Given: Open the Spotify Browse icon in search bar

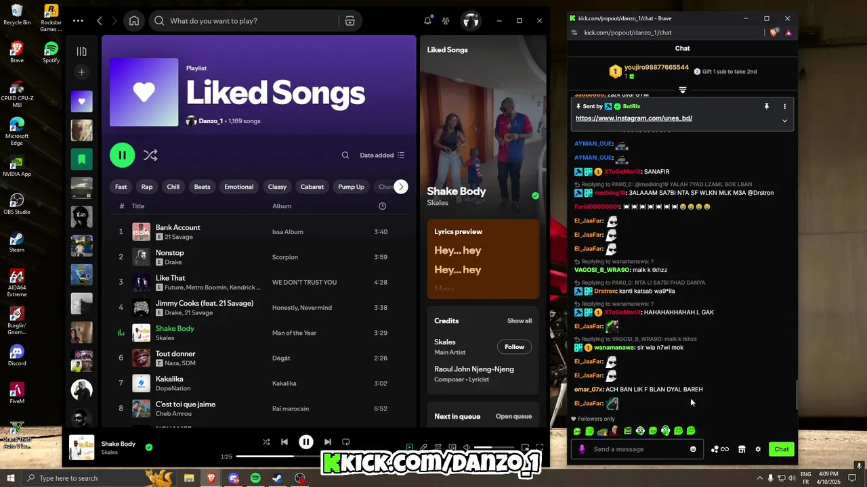Looking at the screenshot, I should point(350,21).
